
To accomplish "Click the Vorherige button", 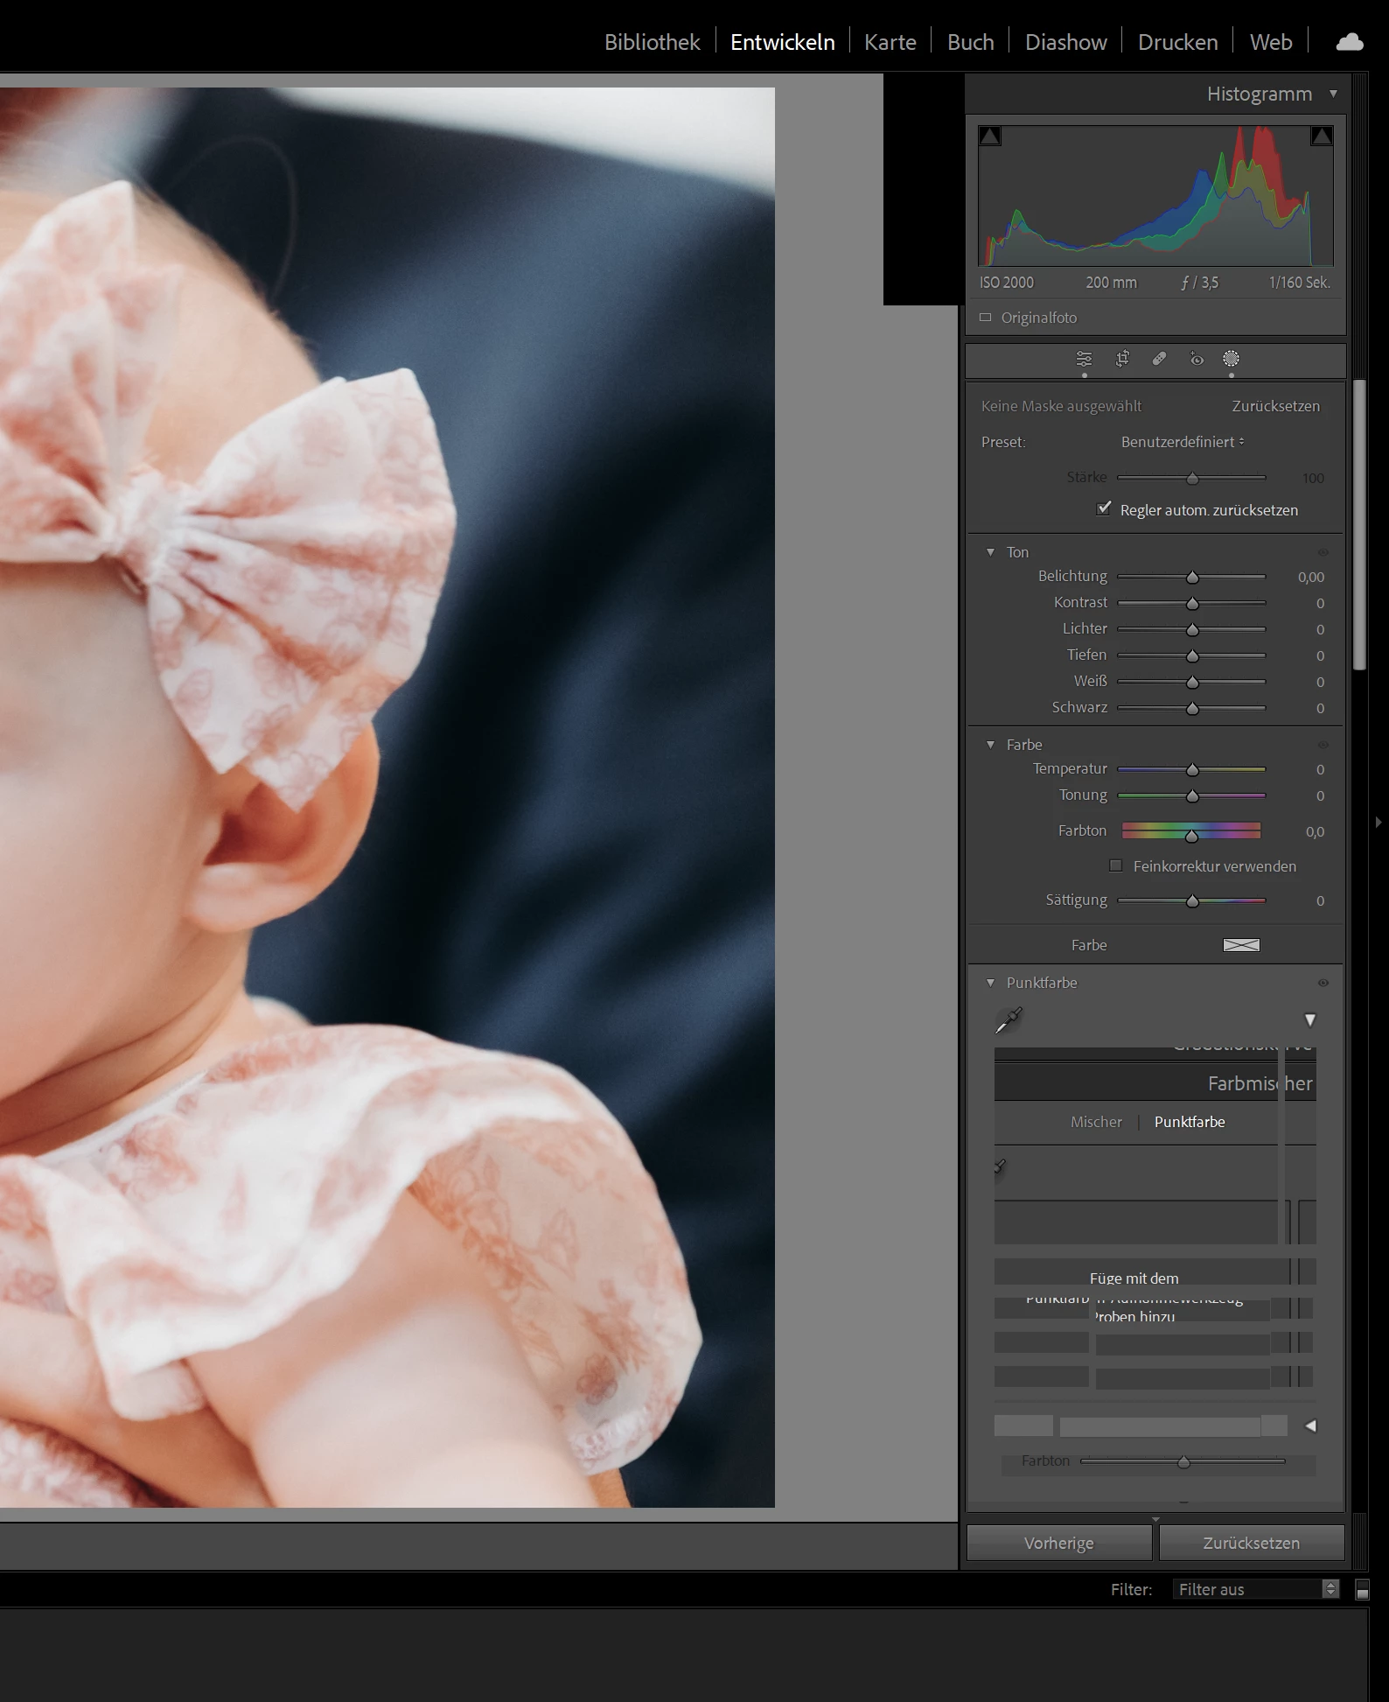I will (x=1059, y=1543).
